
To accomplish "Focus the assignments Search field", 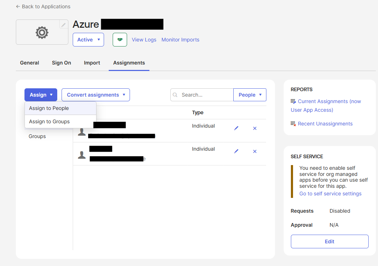I will [205, 95].
